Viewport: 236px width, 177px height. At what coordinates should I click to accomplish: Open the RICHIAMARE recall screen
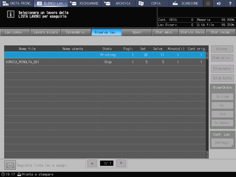[84, 3]
